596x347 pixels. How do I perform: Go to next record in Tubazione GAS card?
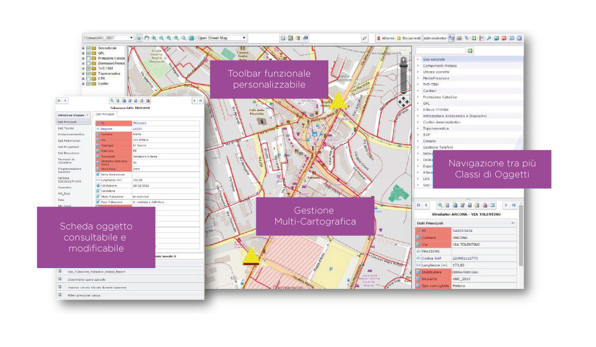point(195,101)
